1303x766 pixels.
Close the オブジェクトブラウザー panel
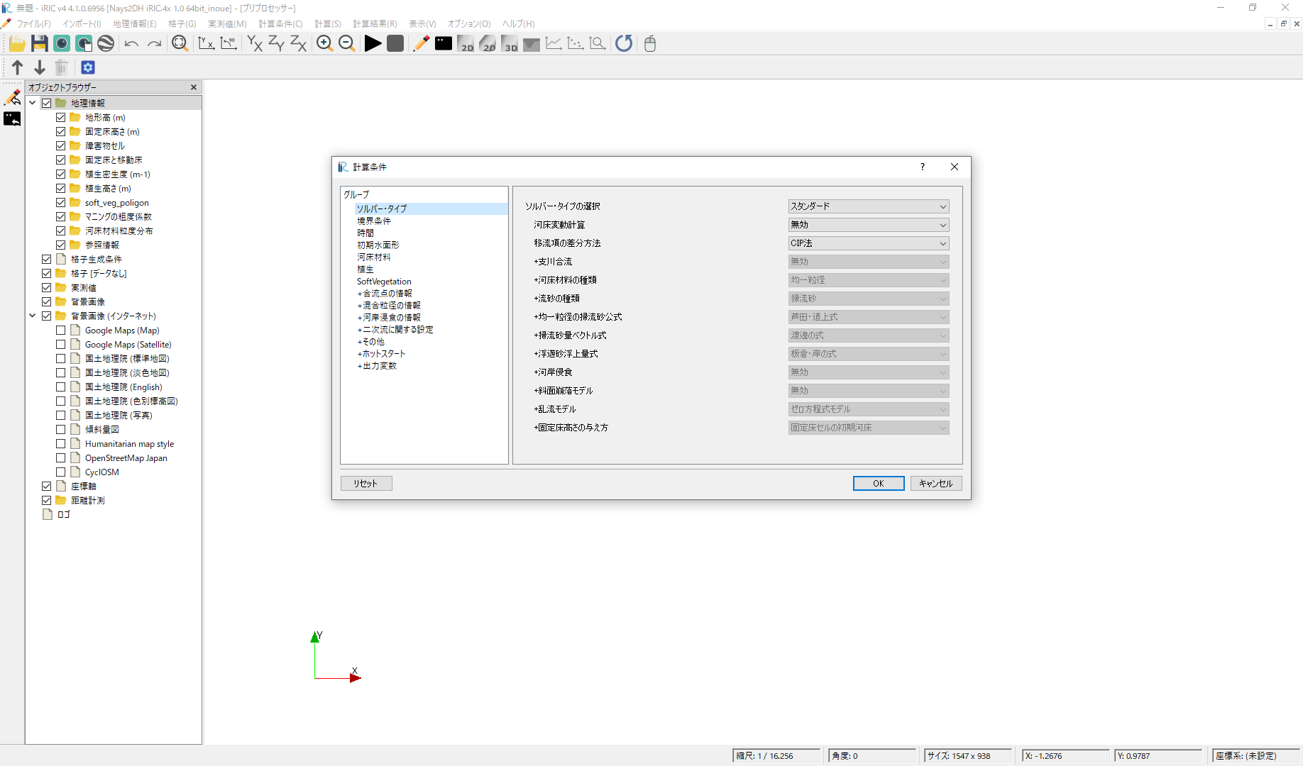coord(194,87)
